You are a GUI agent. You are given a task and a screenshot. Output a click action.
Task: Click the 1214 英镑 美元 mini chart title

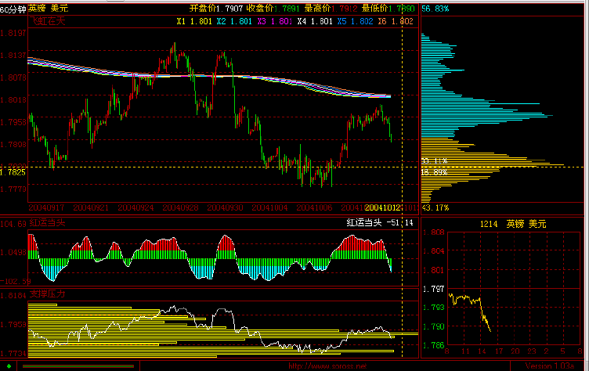[x=513, y=224]
